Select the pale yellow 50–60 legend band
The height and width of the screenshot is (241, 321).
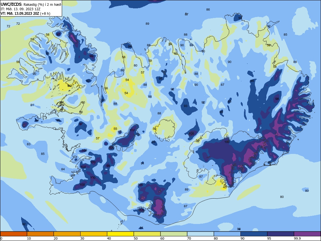pyautogui.click(x=147, y=234)
